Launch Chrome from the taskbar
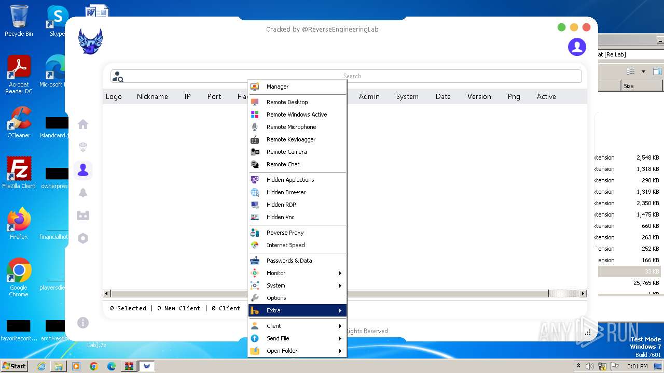This screenshot has width=664, height=373. [x=94, y=366]
